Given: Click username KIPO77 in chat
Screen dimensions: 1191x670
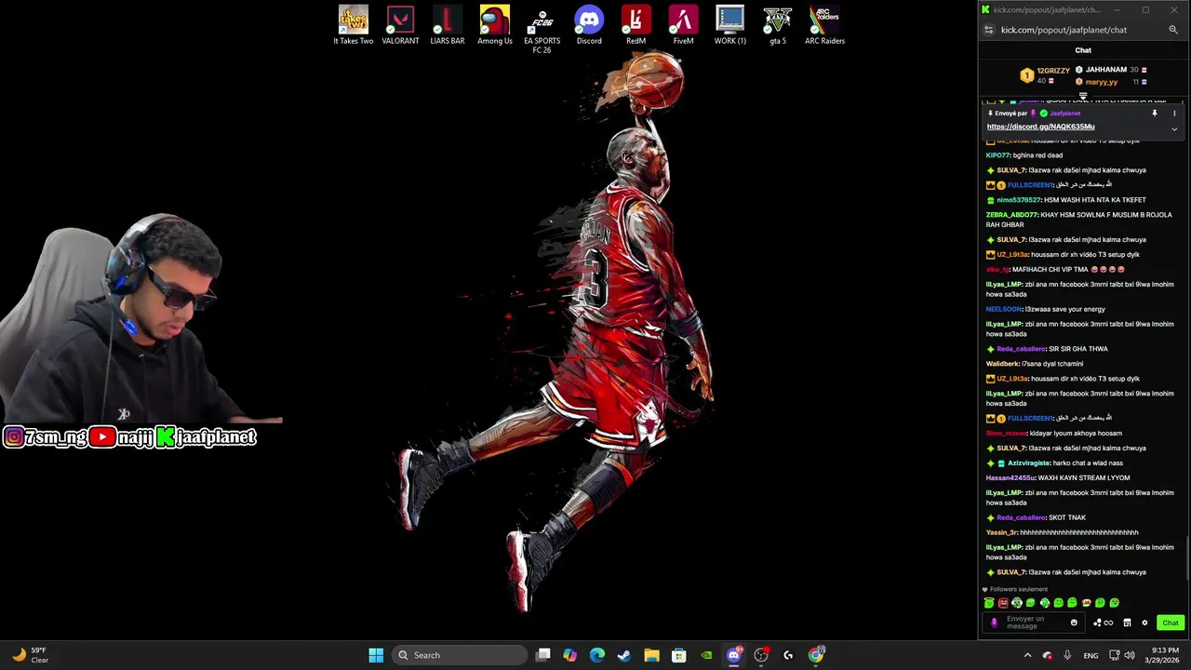Looking at the screenshot, I should (997, 155).
